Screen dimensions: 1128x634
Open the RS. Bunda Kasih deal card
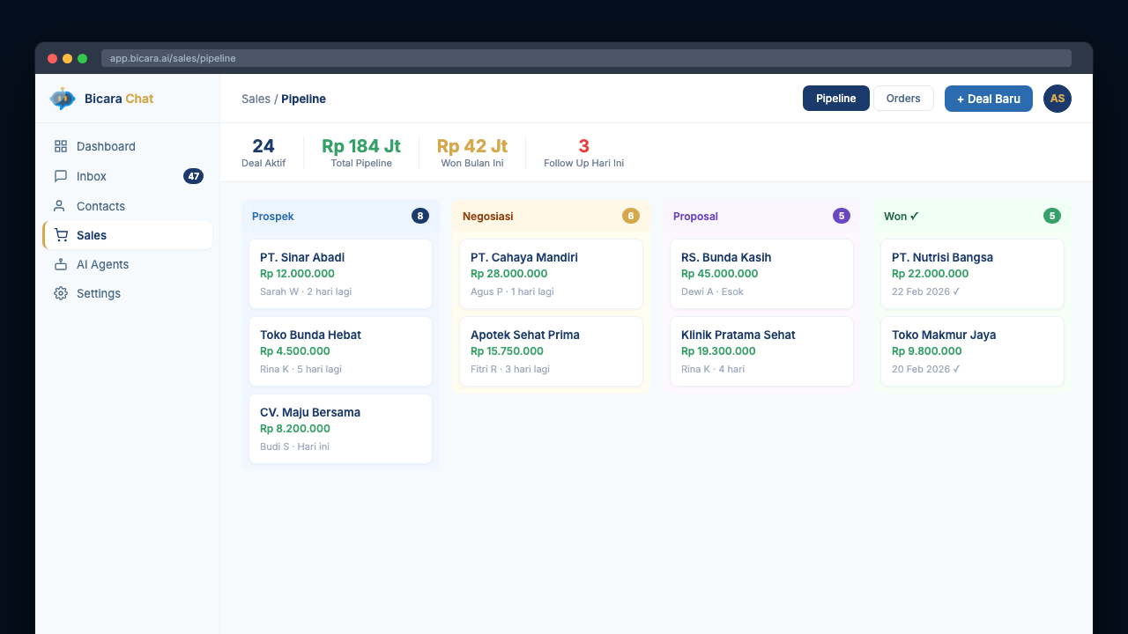(761, 274)
